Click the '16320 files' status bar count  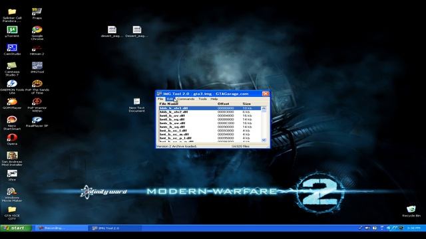click(241, 146)
